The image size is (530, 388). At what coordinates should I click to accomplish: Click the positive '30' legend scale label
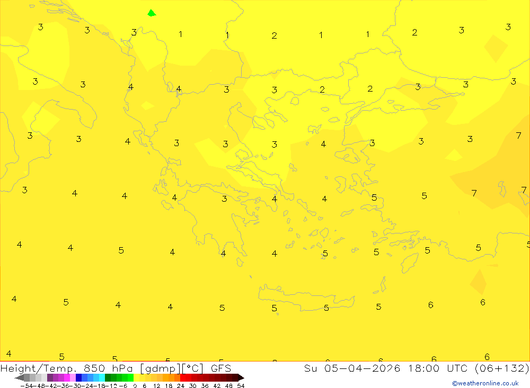(x=193, y=385)
